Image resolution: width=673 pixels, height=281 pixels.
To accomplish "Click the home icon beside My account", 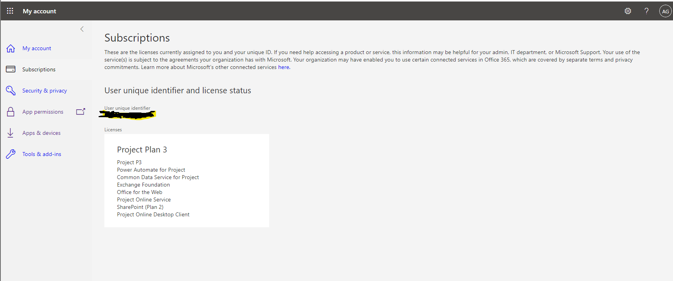I will [11, 48].
